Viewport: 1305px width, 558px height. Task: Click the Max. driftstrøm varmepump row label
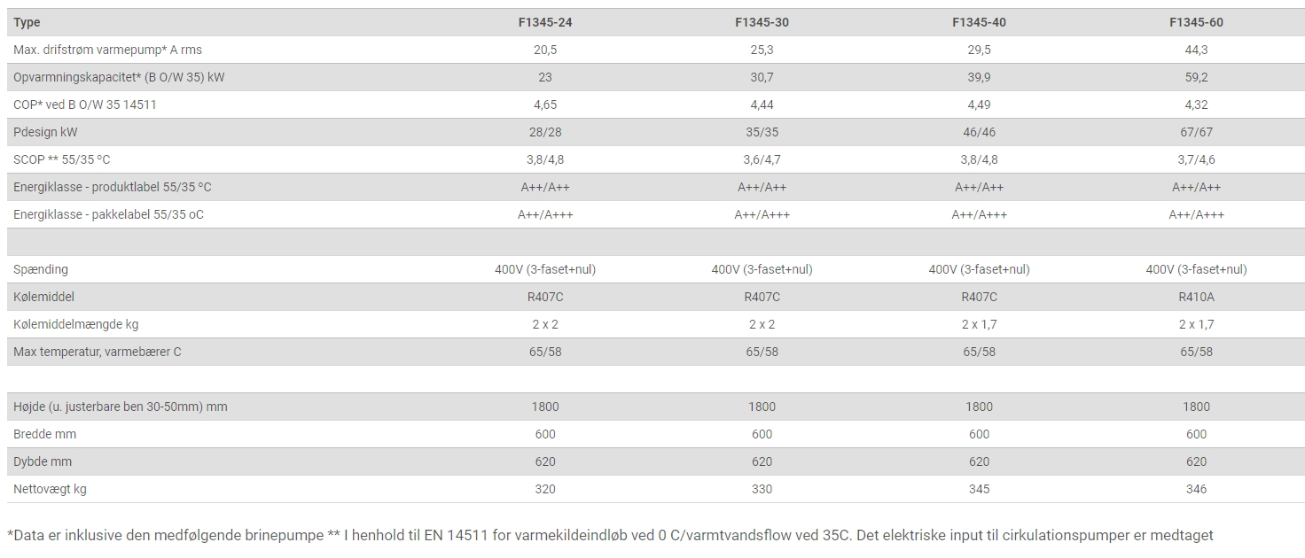(x=107, y=50)
